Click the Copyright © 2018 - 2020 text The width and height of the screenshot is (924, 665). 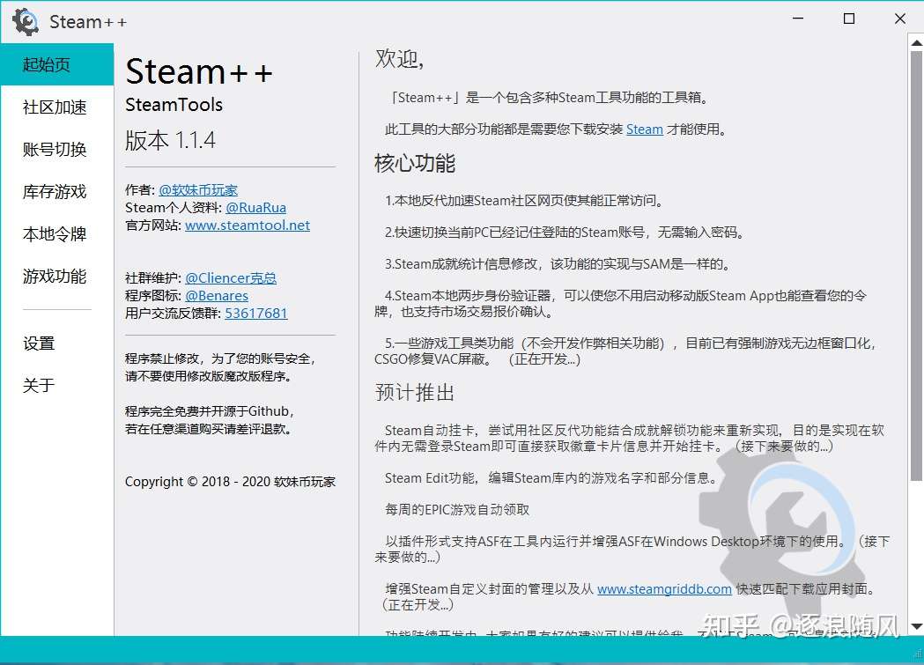click(230, 482)
